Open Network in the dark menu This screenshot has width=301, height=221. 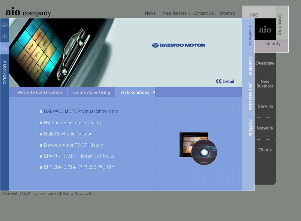(265, 128)
